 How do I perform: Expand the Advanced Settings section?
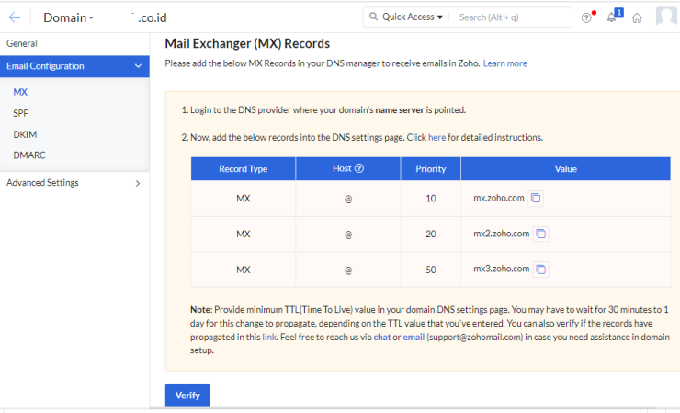(74, 183)
